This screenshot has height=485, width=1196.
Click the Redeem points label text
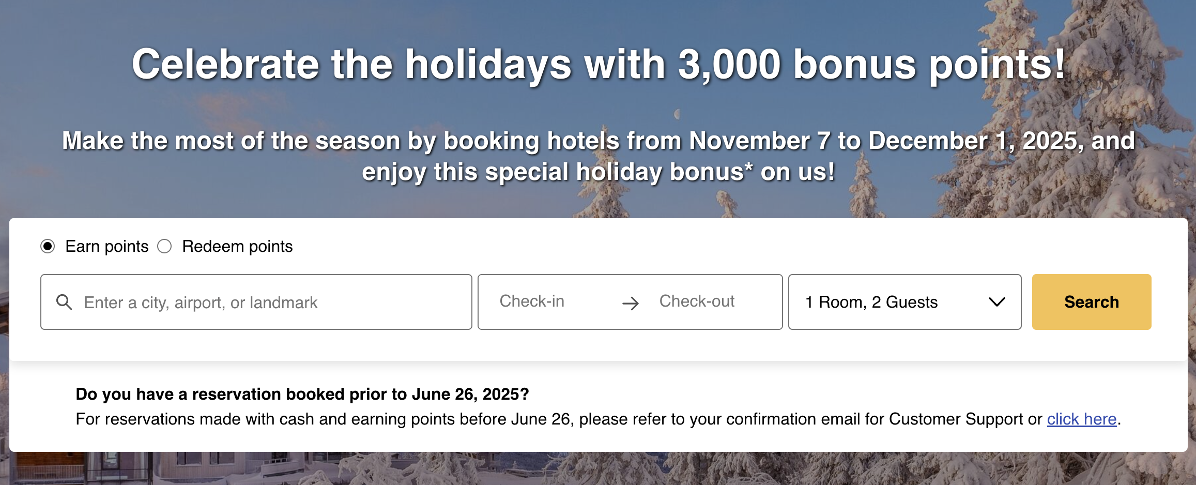click(236, 247)
